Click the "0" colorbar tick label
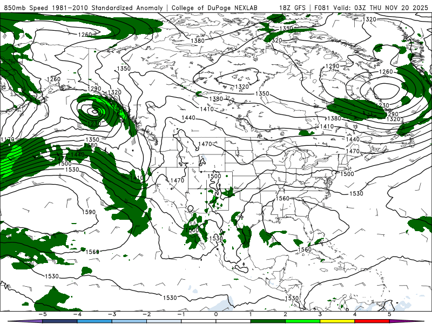The image size is (432, 324). [216, 314]
